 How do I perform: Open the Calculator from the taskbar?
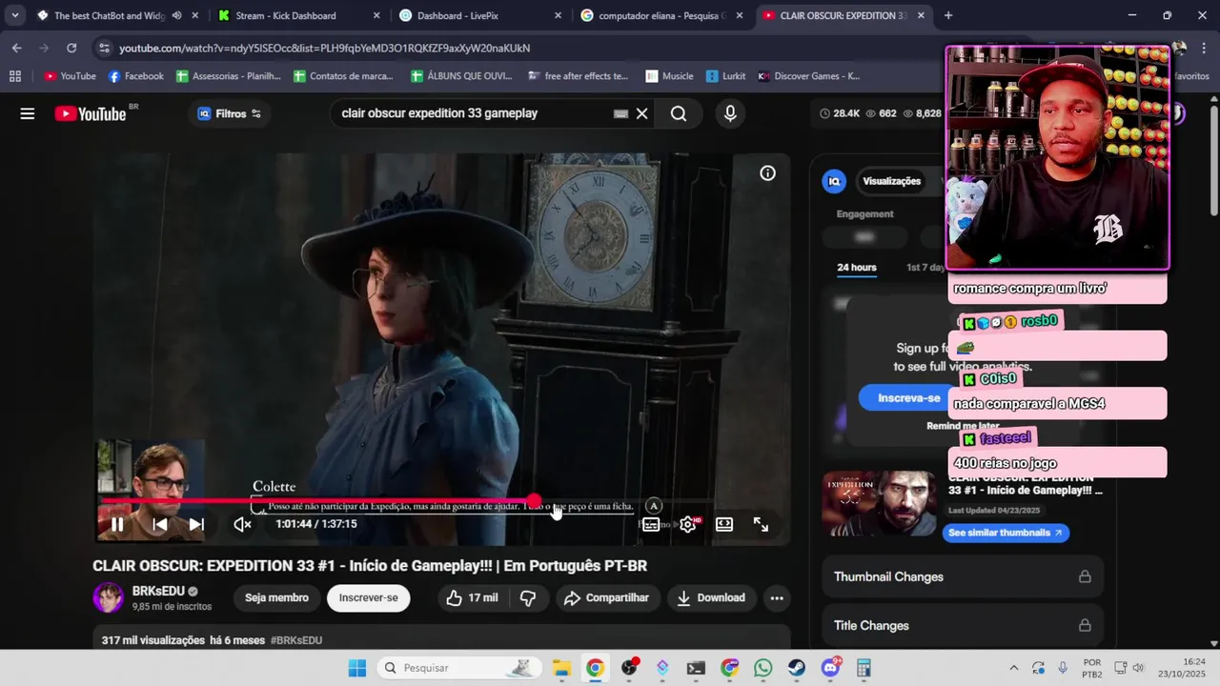[x=864, y=668]
